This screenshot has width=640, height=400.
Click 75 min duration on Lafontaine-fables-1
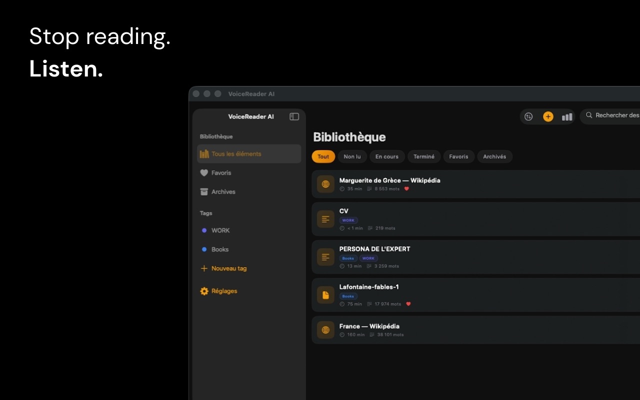[x=354, y=304]
